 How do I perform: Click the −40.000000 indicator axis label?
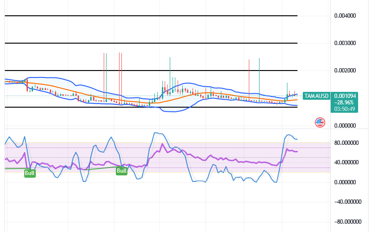click(x=347, y=202)
